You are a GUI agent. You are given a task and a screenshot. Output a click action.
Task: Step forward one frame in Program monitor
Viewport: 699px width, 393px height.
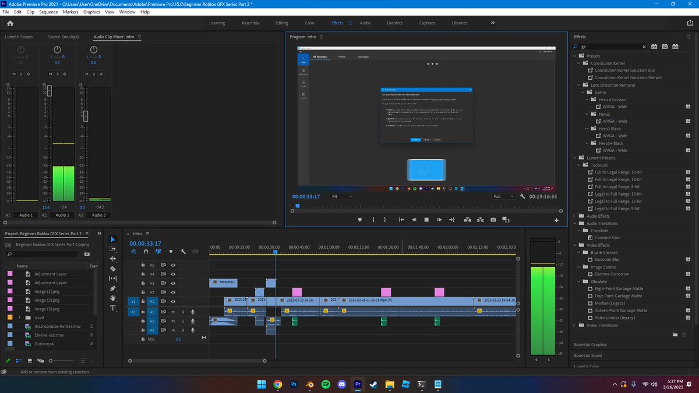click(439, 219)
